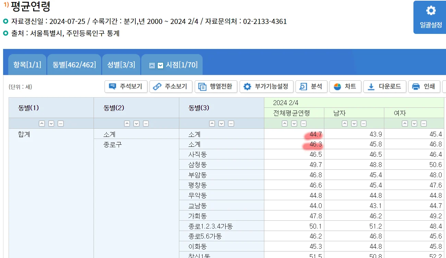Screen dimensions: 446x258
Task: Open the 항목[1/1] tab
Action: (x=27, y=65)
